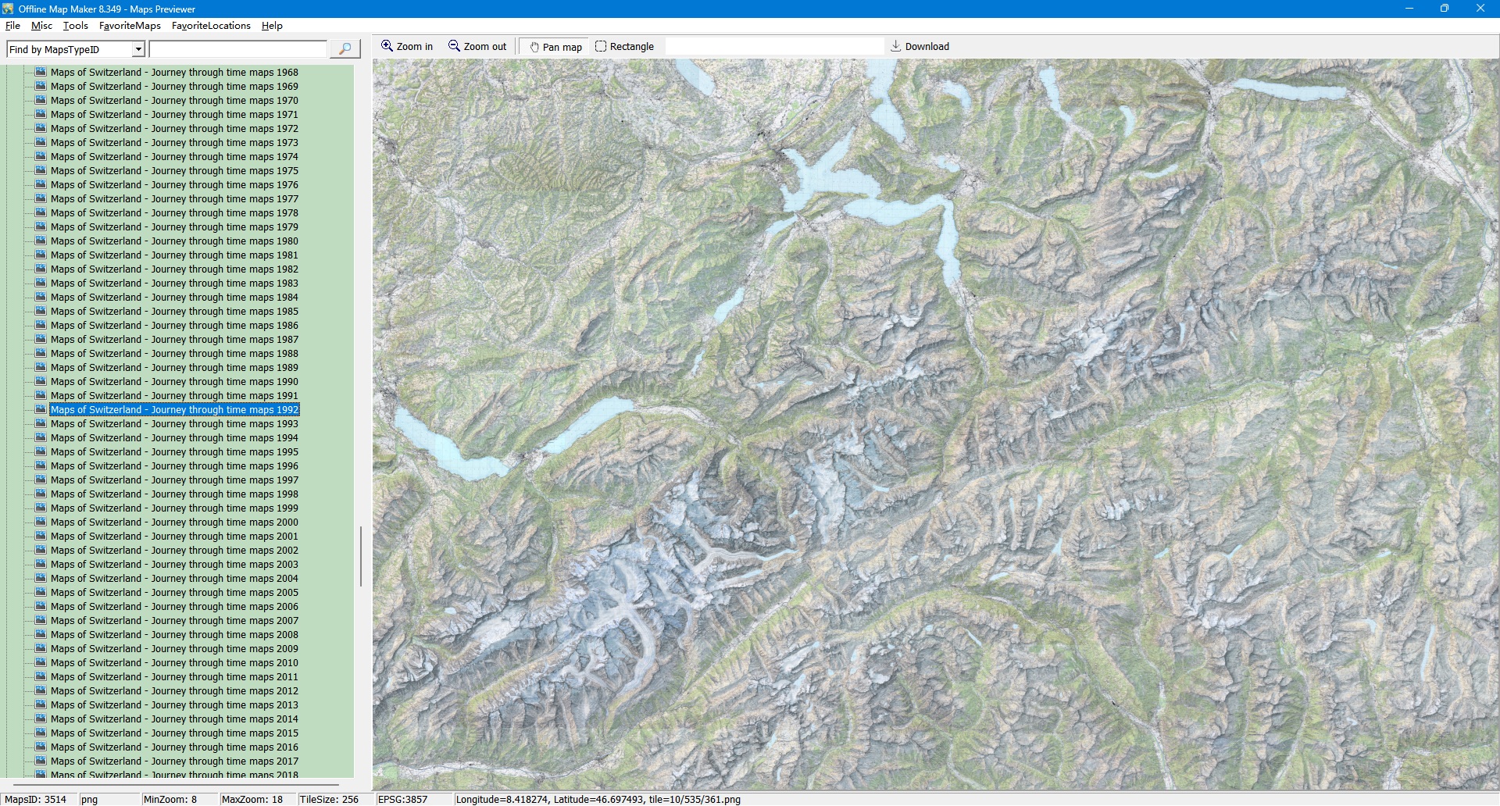Click the magnifier search button

(x=345, y=49)
